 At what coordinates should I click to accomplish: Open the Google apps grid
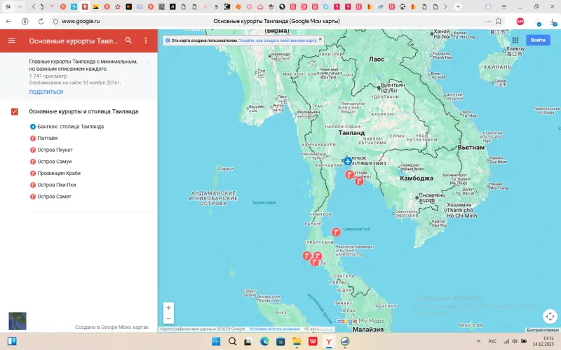(514, 40)
